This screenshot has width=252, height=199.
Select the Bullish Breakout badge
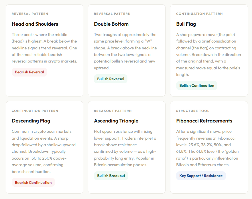111,176
